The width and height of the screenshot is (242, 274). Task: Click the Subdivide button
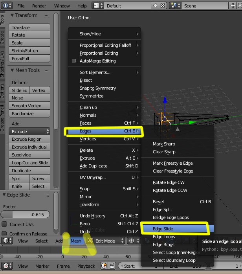(x=29, y=155)
